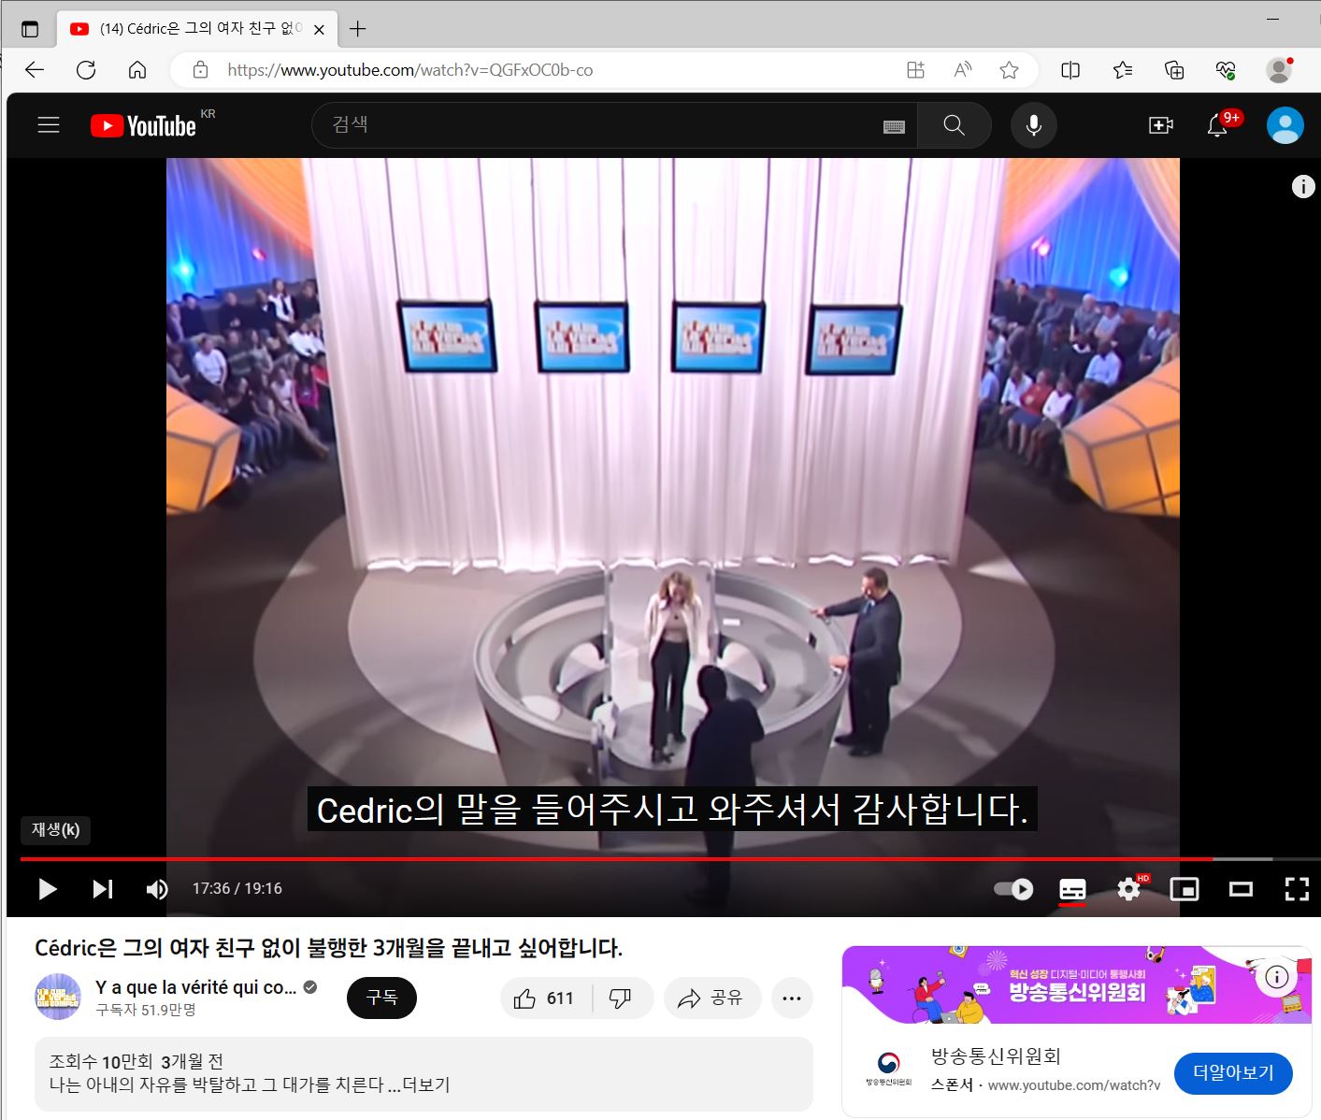Open the notifications bell
Viewport: 1321px width, 1120px height.
coord(1217,125)
